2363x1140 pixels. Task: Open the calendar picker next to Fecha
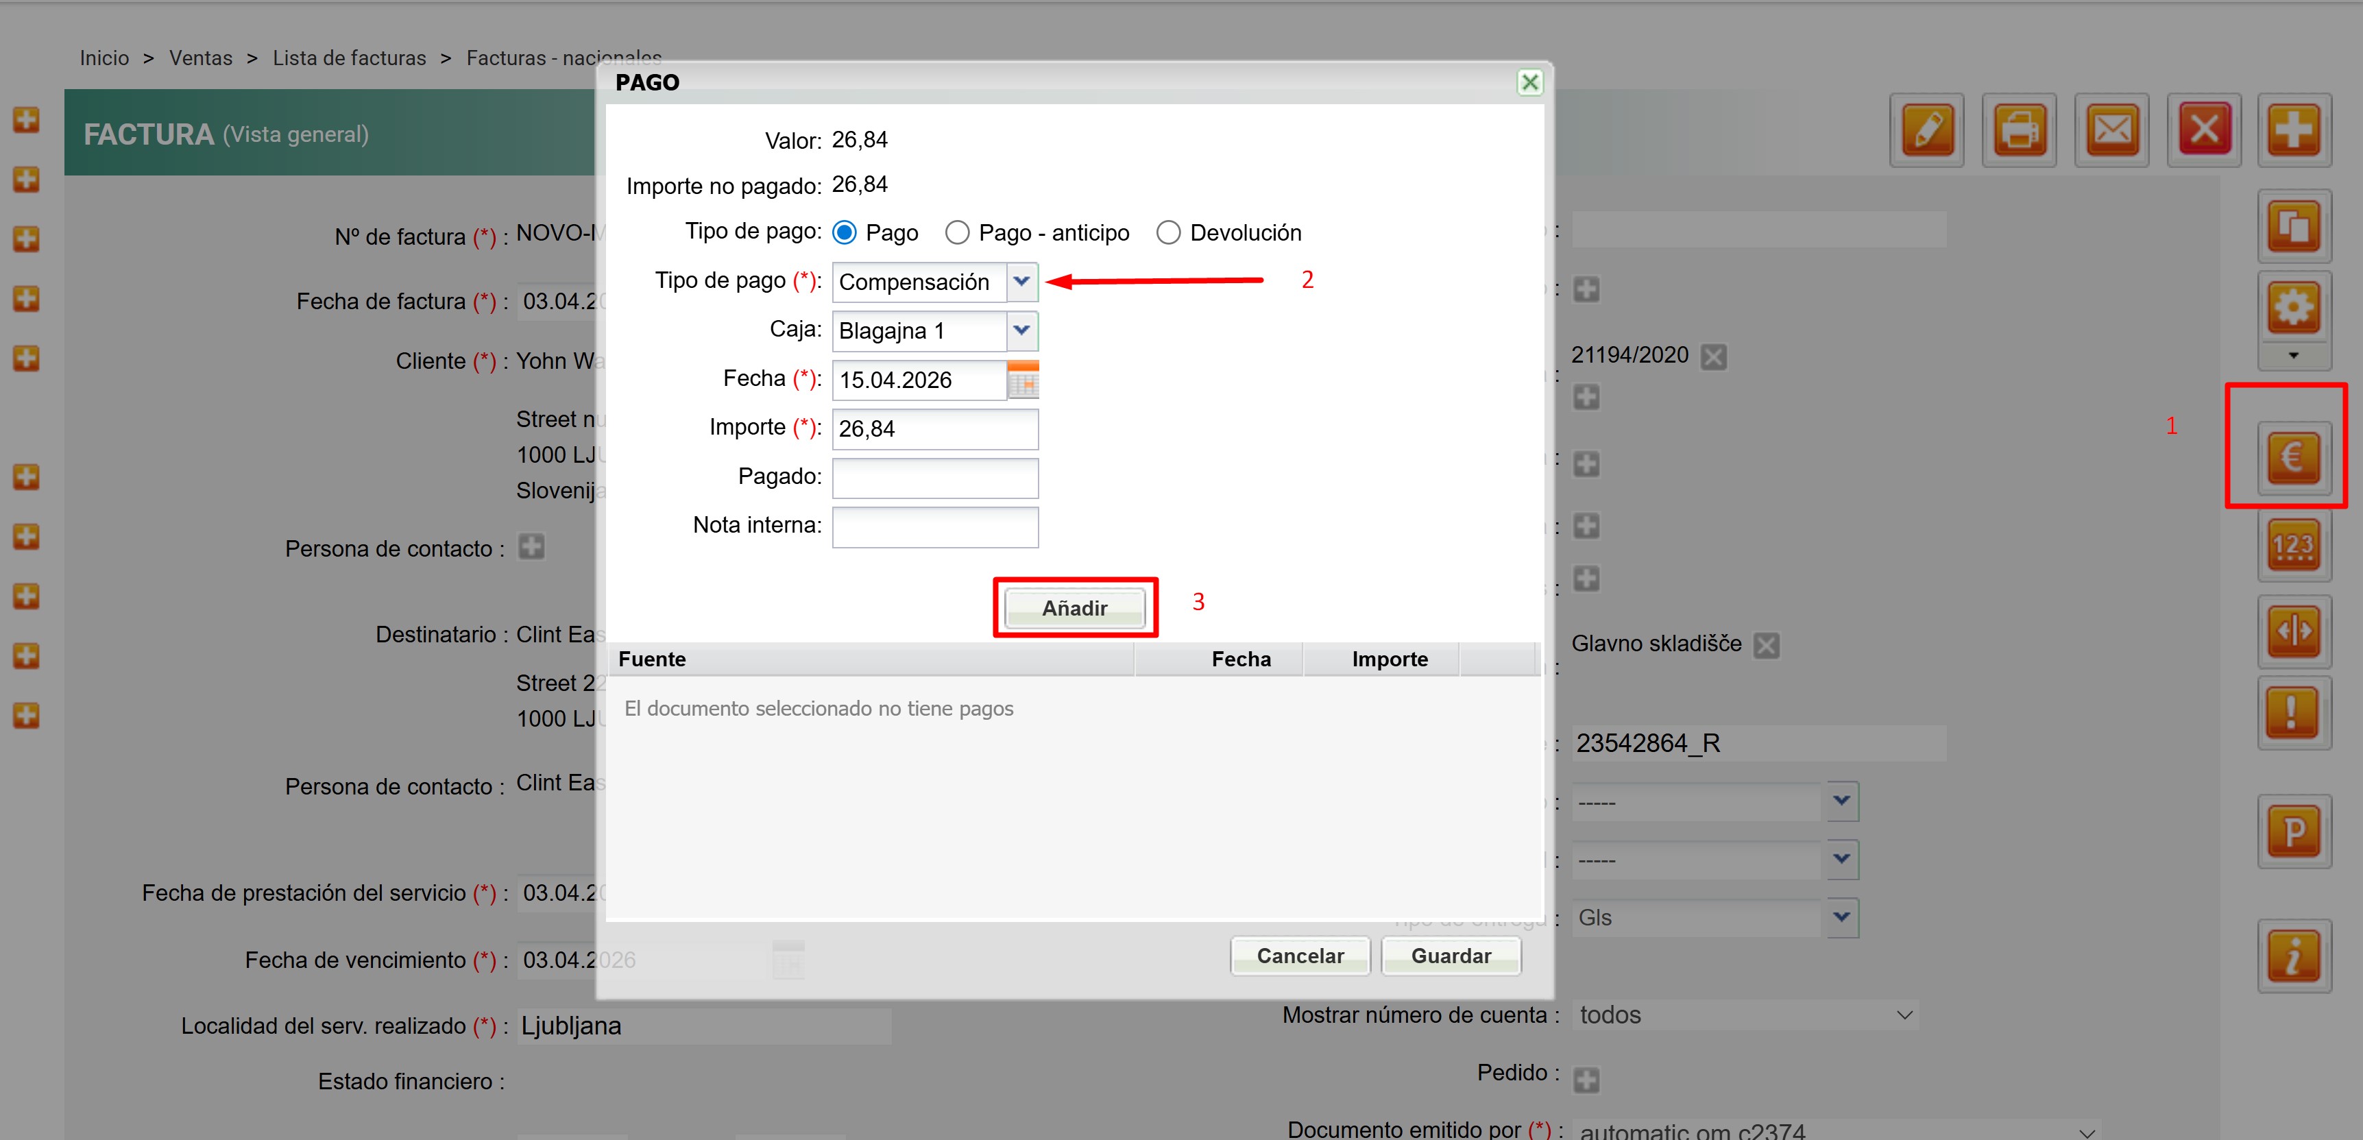[1023, 380]
